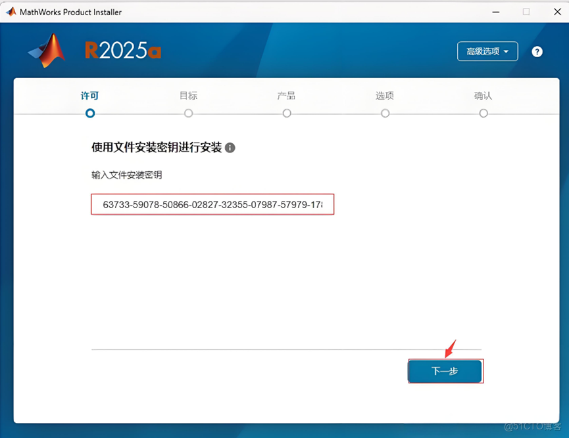The width and height of the screenshot is (569, 438).
Task: Click the filled step circle under 许可
Action: [x=89, y=113]
